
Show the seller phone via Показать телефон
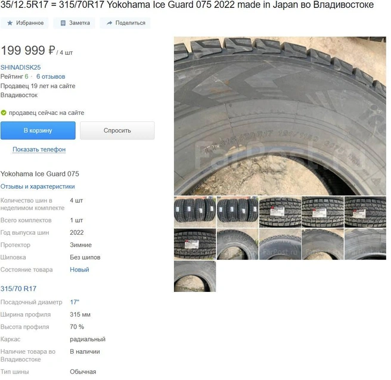click(39, 149)
